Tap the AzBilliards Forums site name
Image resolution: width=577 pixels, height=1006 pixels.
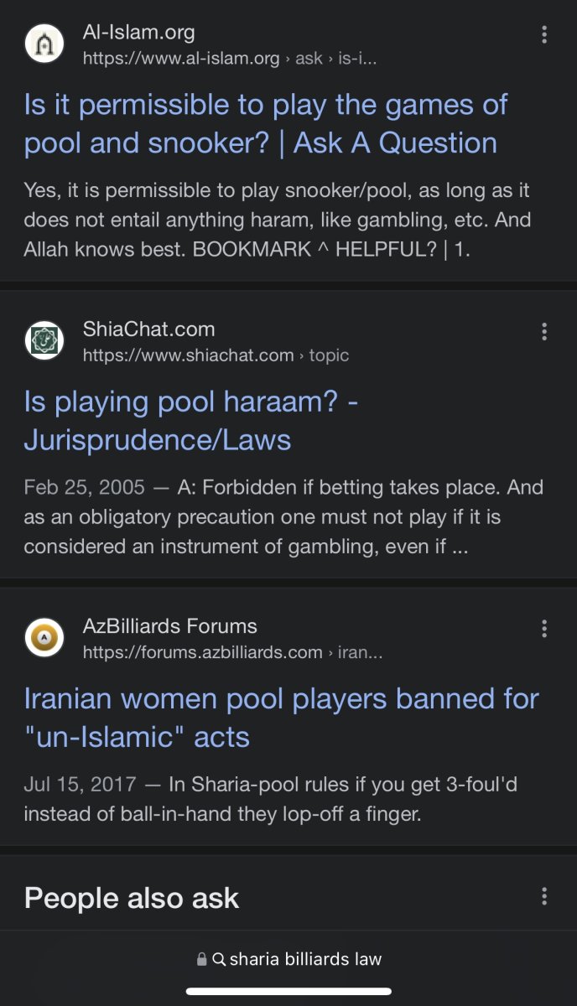coord(169,626)
